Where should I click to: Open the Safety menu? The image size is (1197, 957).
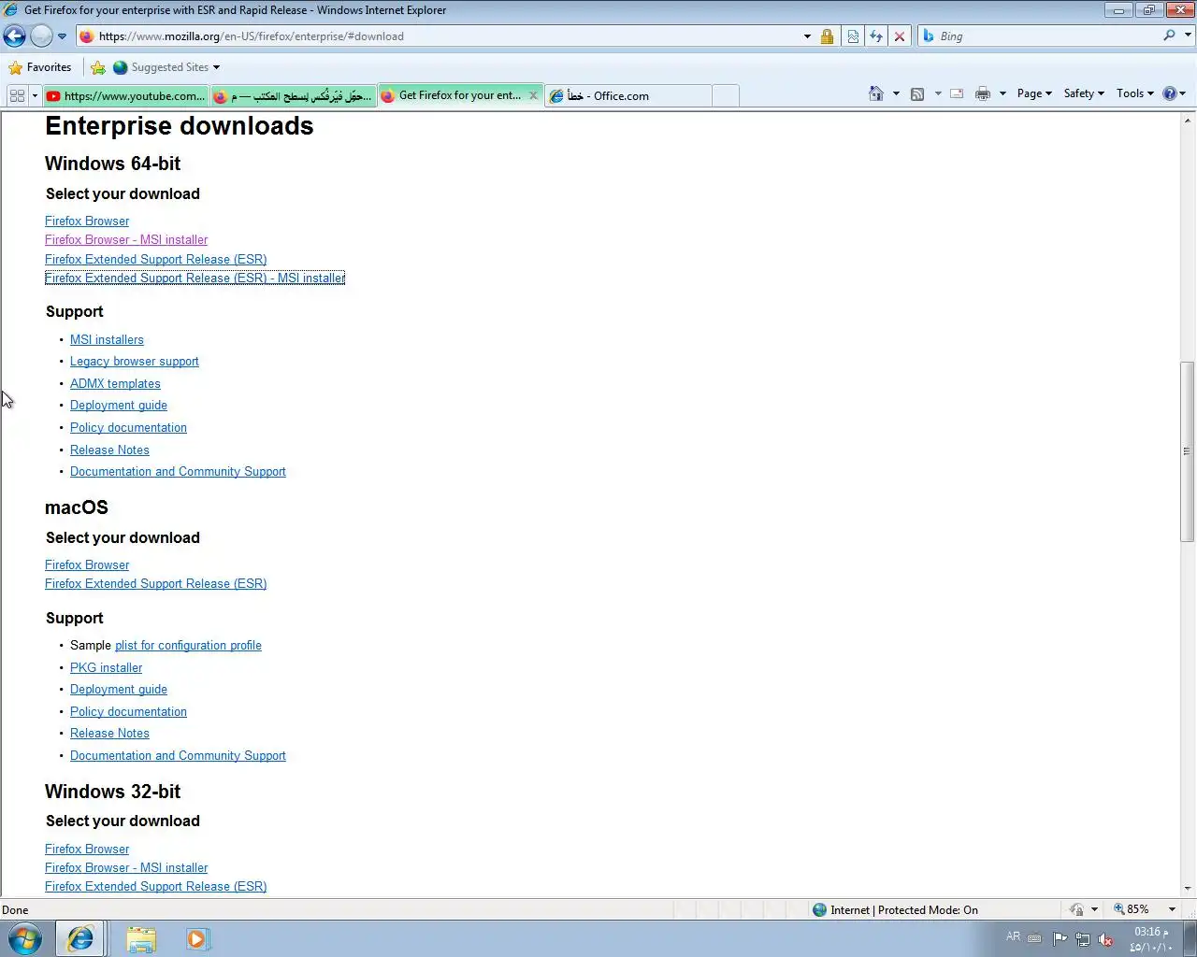[x=1084, y=93]
